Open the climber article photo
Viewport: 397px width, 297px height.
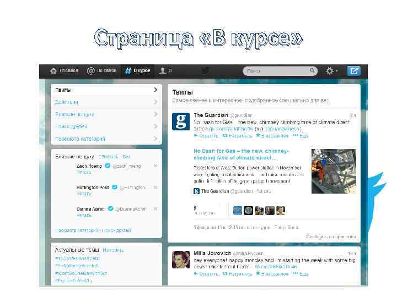334,171
